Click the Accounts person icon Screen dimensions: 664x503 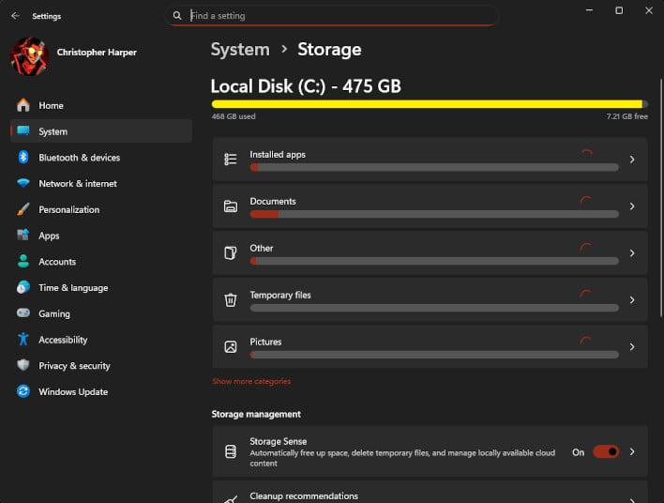(23, 262)
